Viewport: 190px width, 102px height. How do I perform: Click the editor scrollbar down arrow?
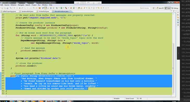coord(173,94)
